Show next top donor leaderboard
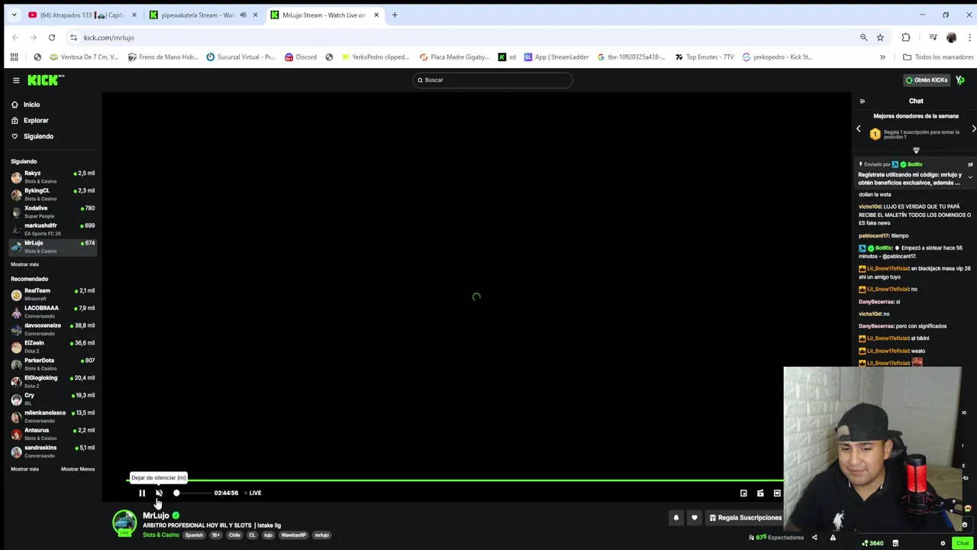Image resolution: width=977 pixels, height=550 pixels. click(x=973, y=129)
